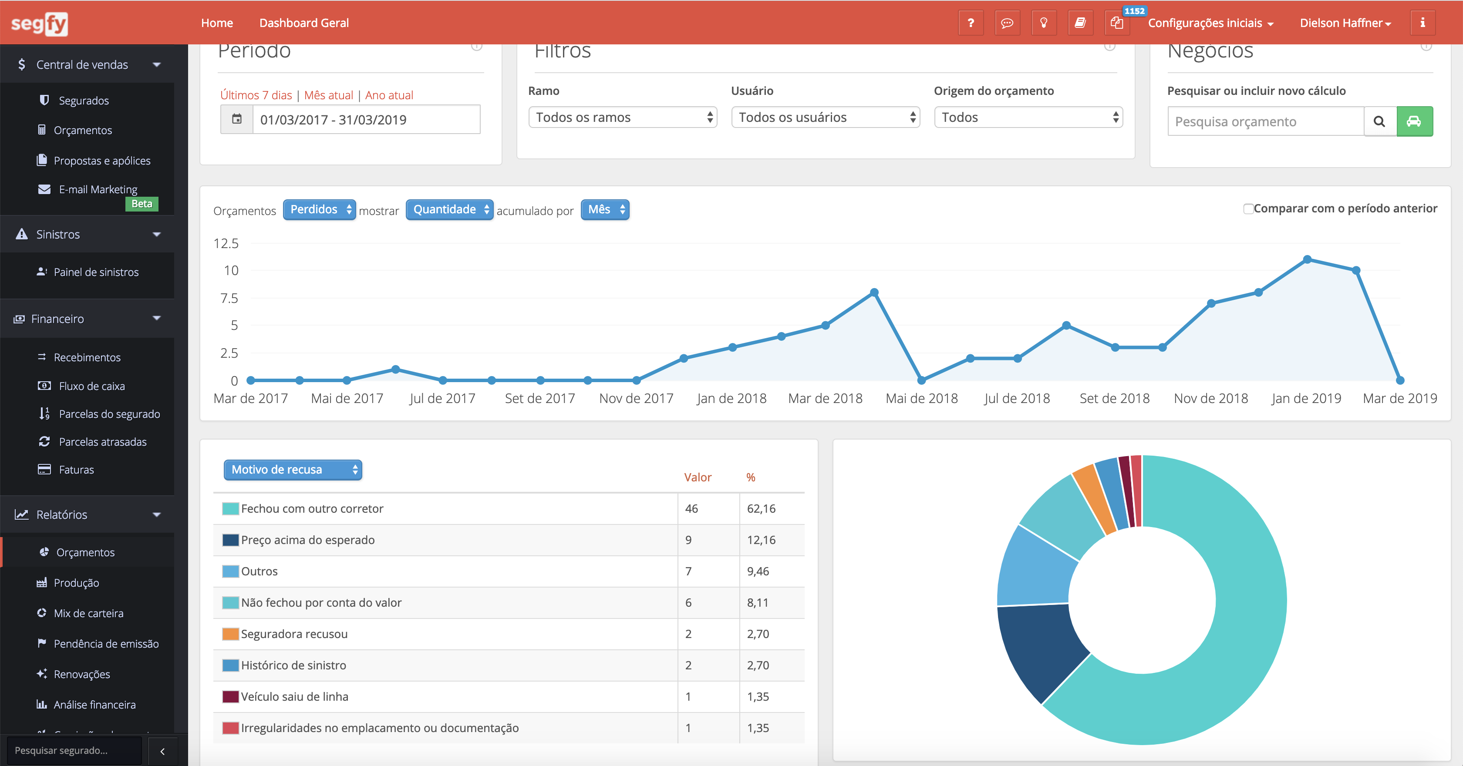This screenshot has height=766, width=1463.
Task: Enable Comparar com o período anterior checkbox
Action: [x=1248, y=208]
